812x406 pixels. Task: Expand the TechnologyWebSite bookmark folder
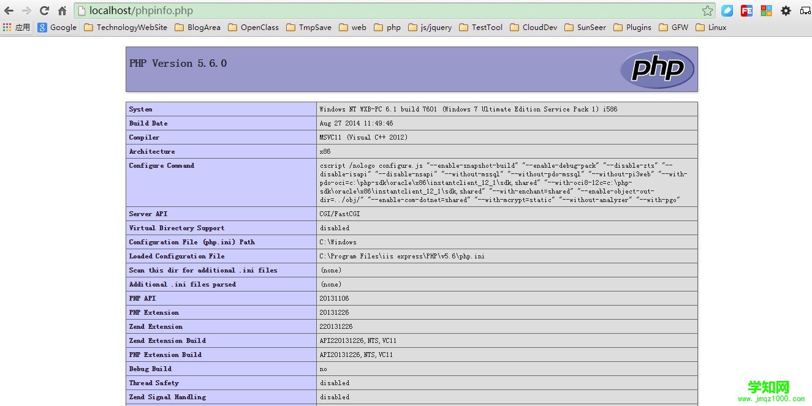(126, 27)
